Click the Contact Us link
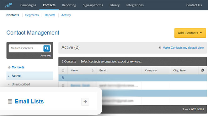The height and width of the screenshot is (116, 208). (x=194, y=5)
